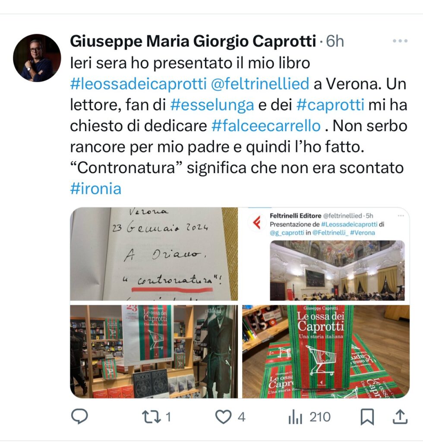Click the #falceecarrello hashtag
423x442 pixels.
pos(266,126)
